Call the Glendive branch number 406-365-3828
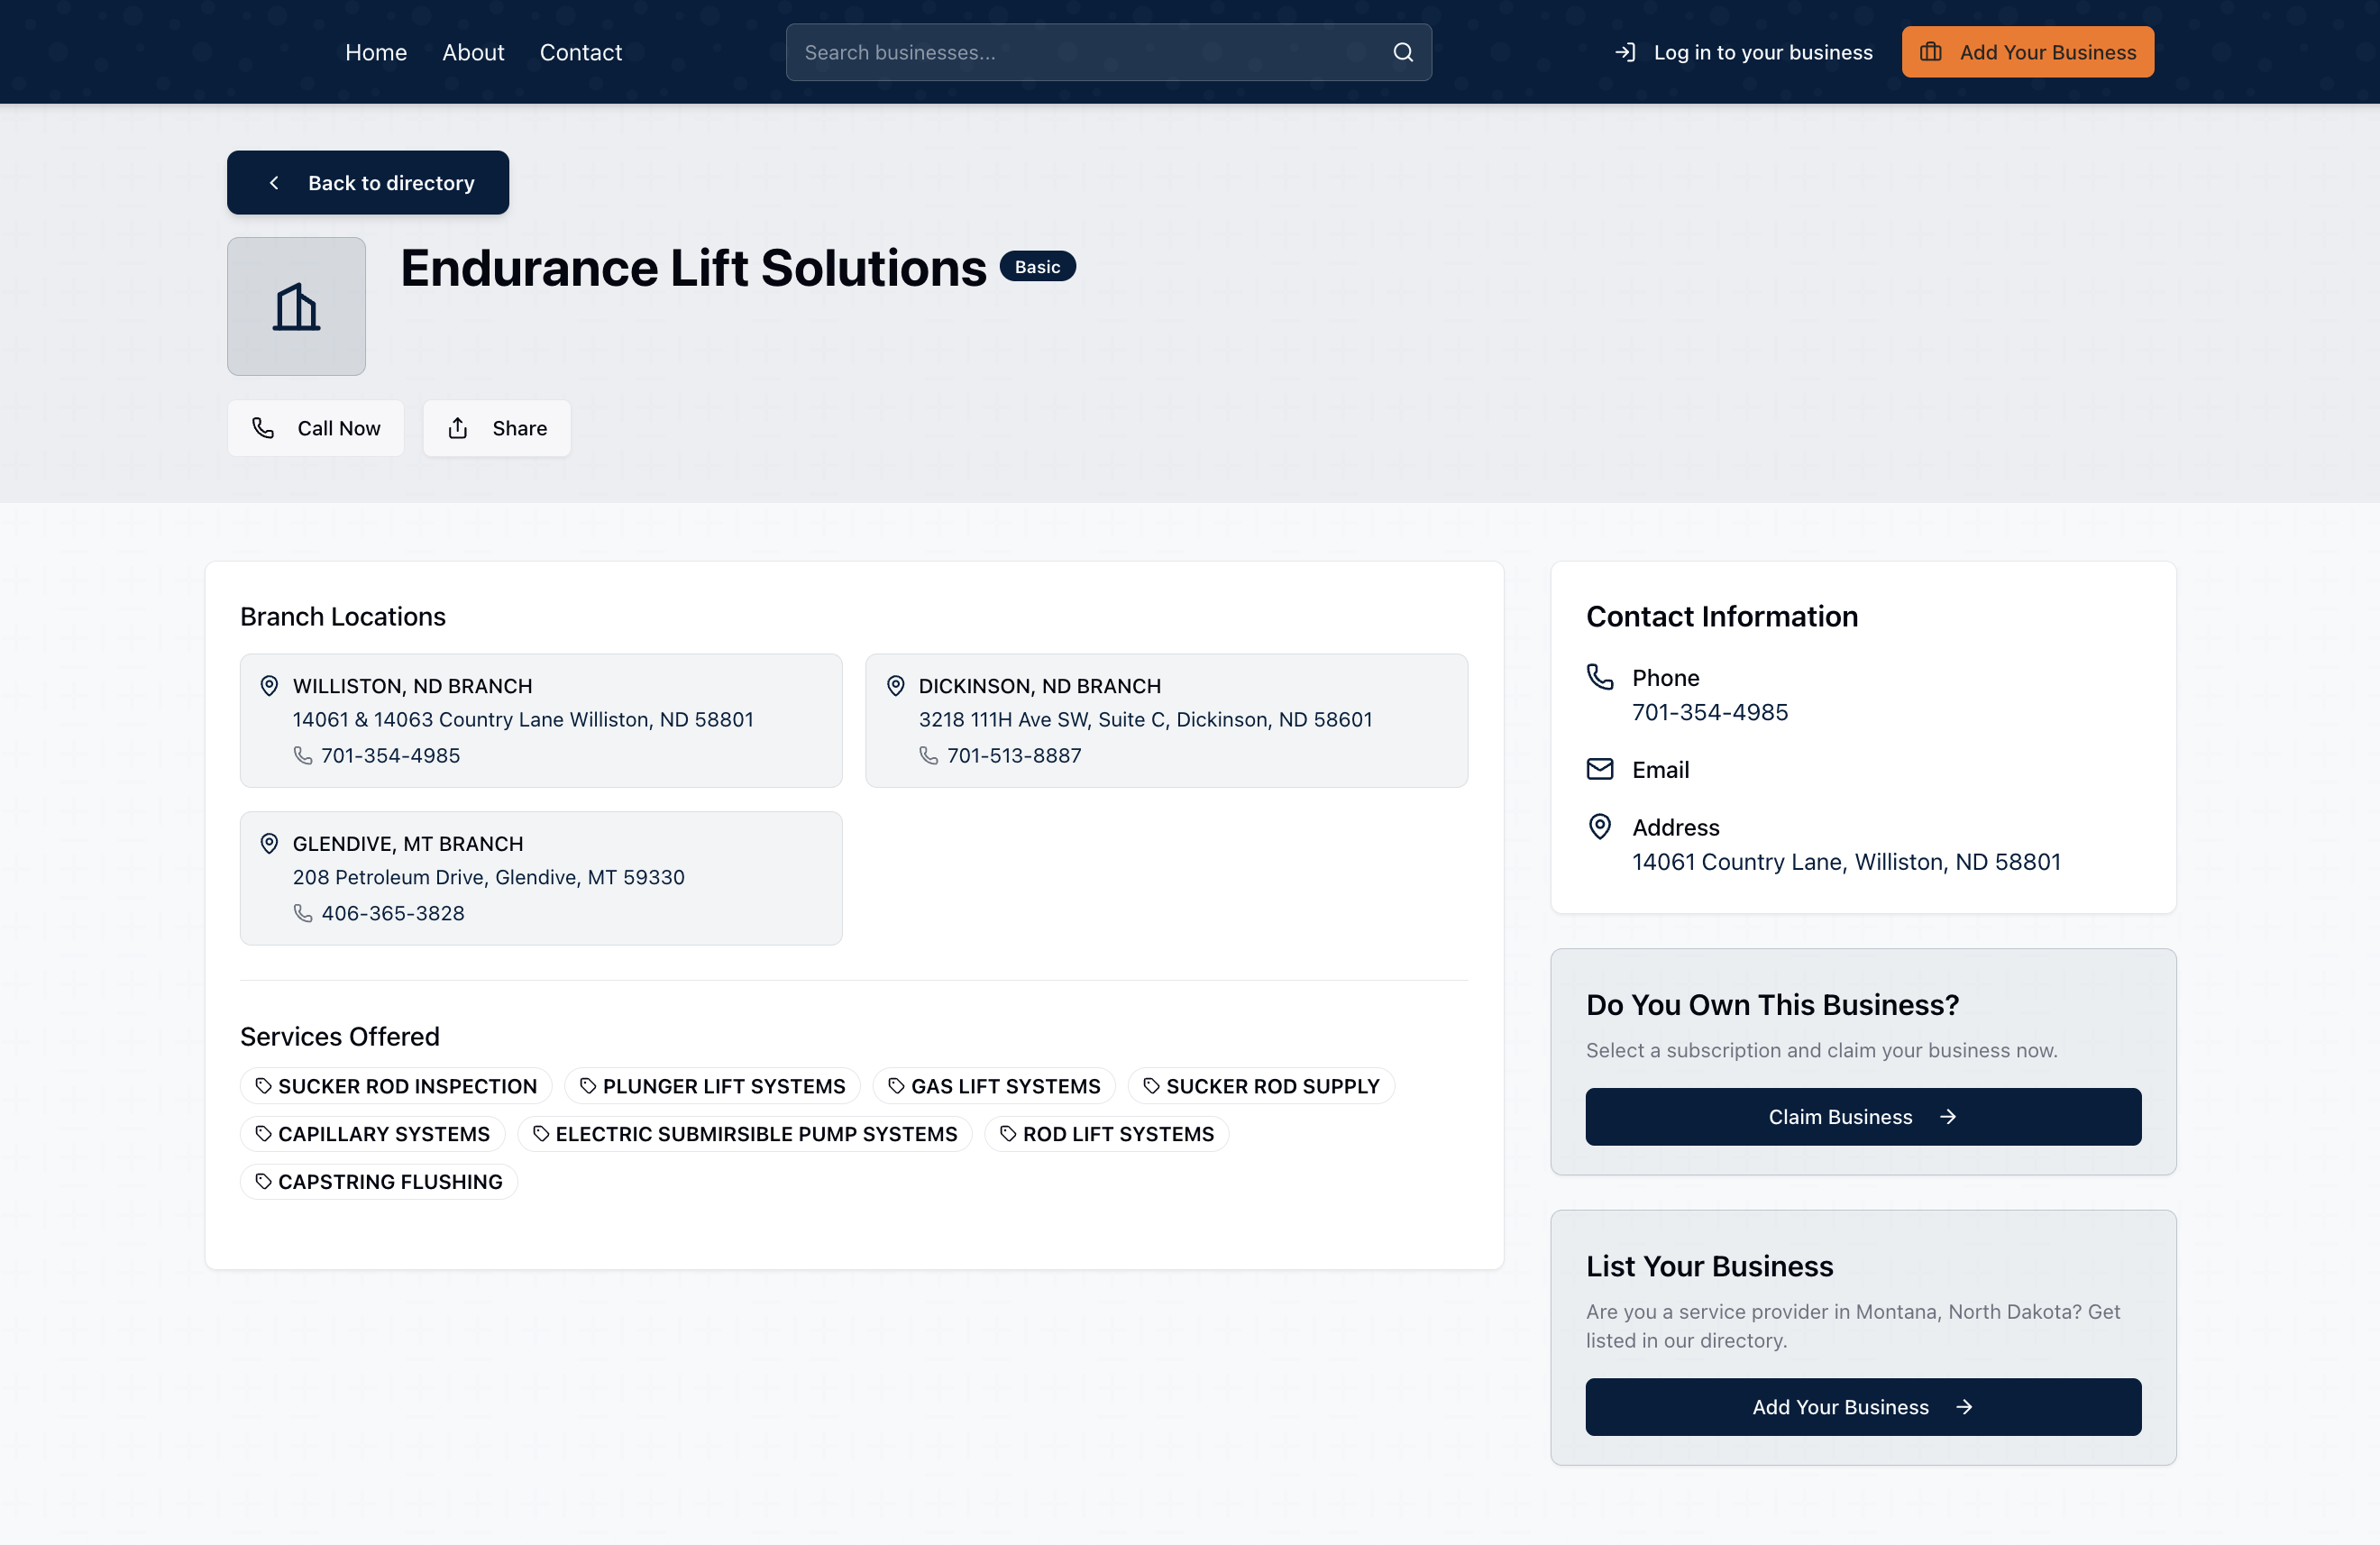This screenshot has width=2380, height=1545. pos(392,913)
